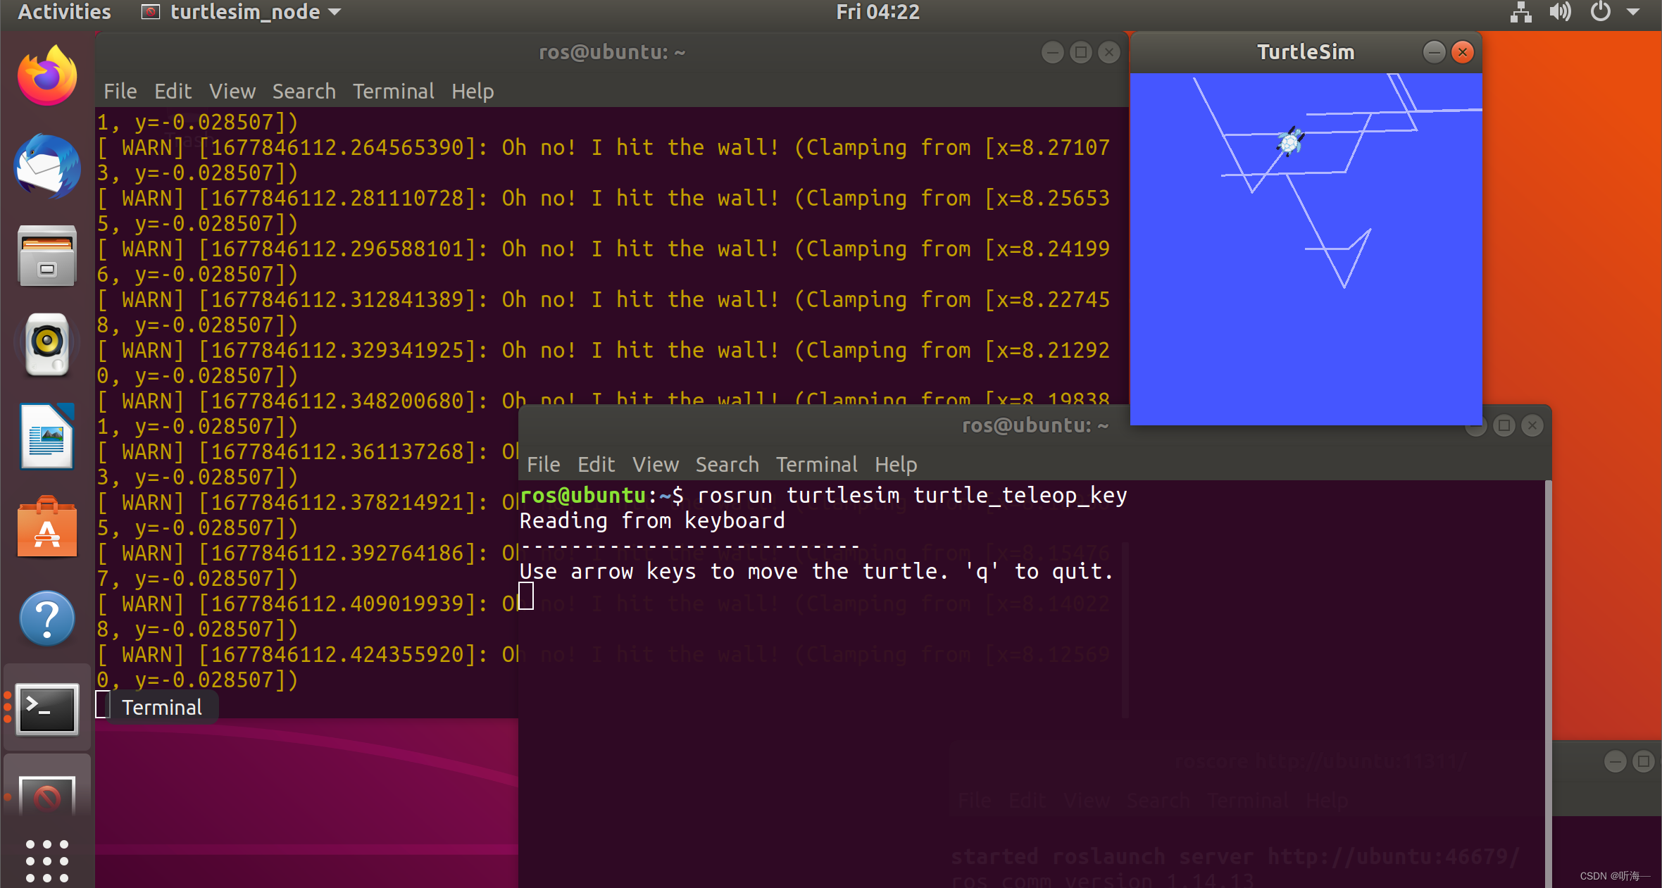Open Firefox from the dock
1662x888 pixels.
pyautogui.click(x=47, y=76)
